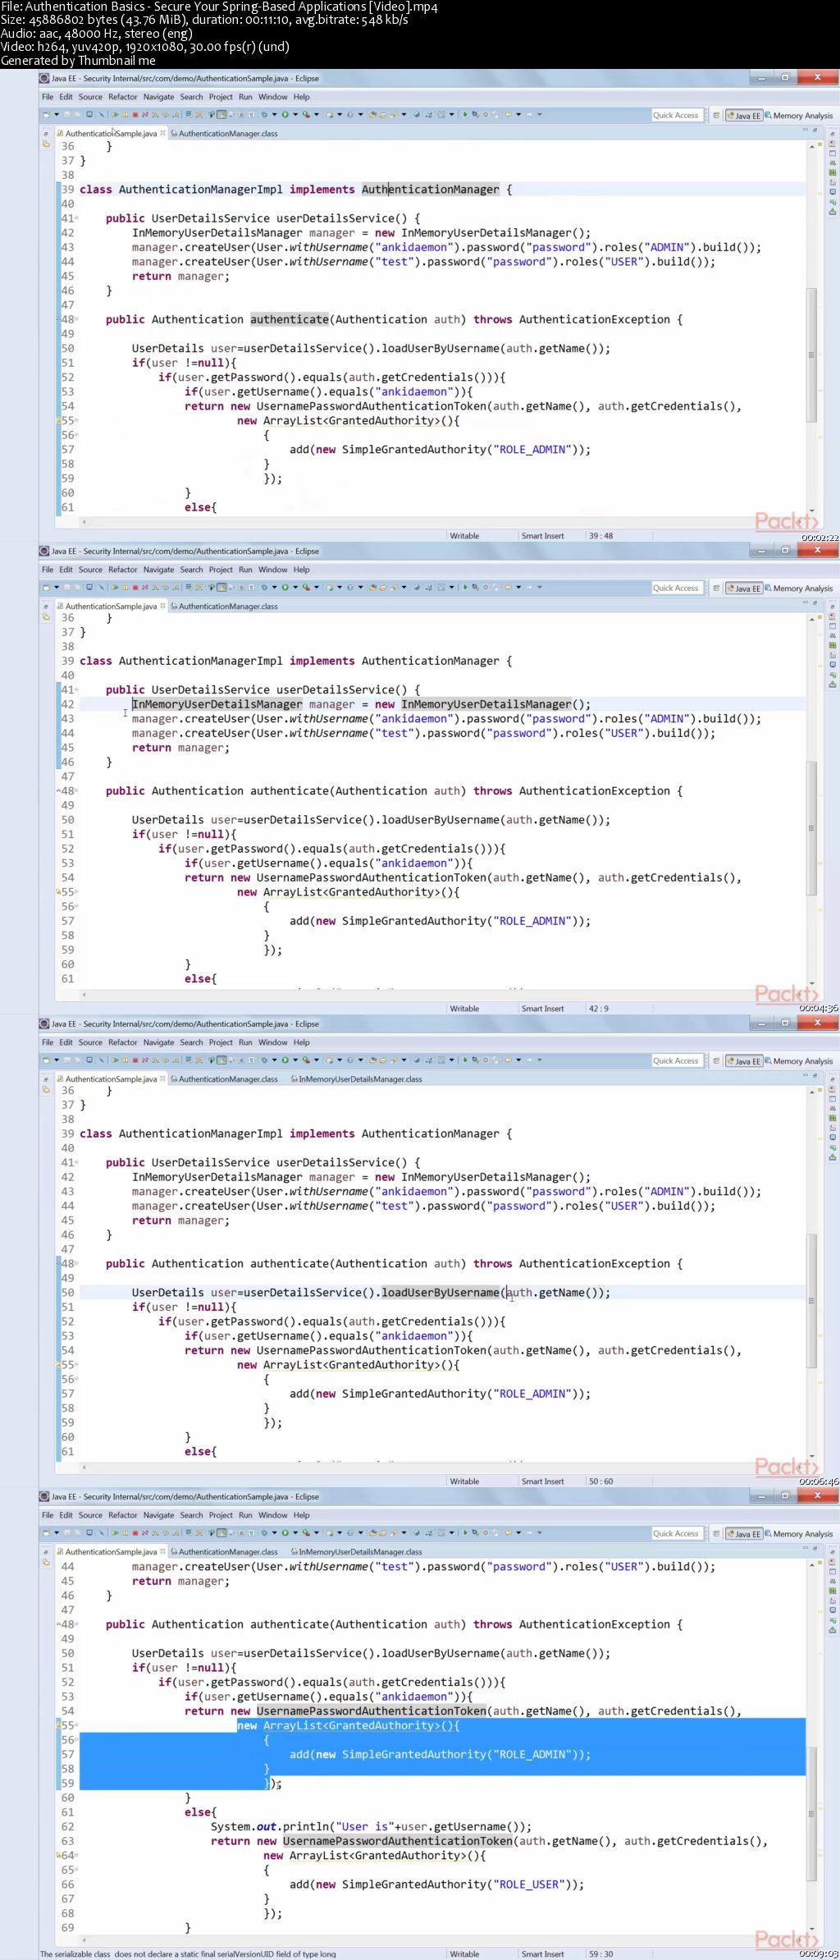Click Java EE perspective button, 00:06:46 frame

click(744, 1061)
